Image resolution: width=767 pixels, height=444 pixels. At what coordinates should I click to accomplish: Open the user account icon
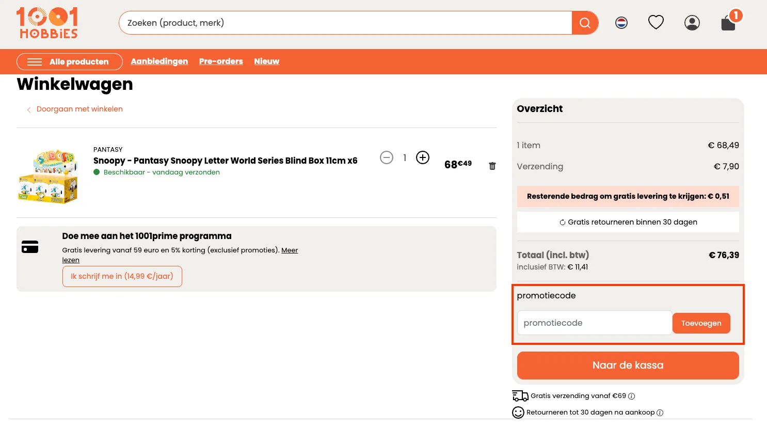pyautogui.click(x=692, y=23)
